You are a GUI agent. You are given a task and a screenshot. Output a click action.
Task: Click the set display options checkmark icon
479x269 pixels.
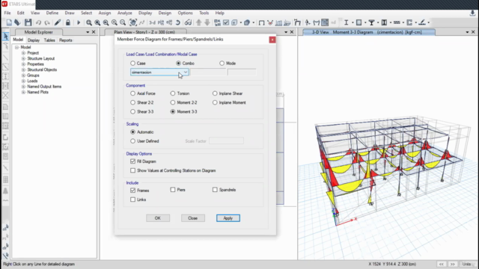pyautogui.click(x=226, y=22)
